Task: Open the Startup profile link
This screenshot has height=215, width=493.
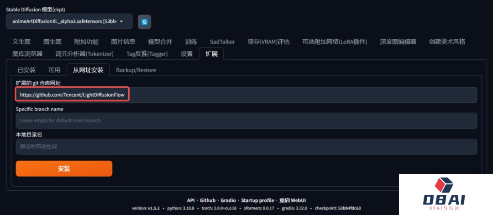Action: click(257, 200)
